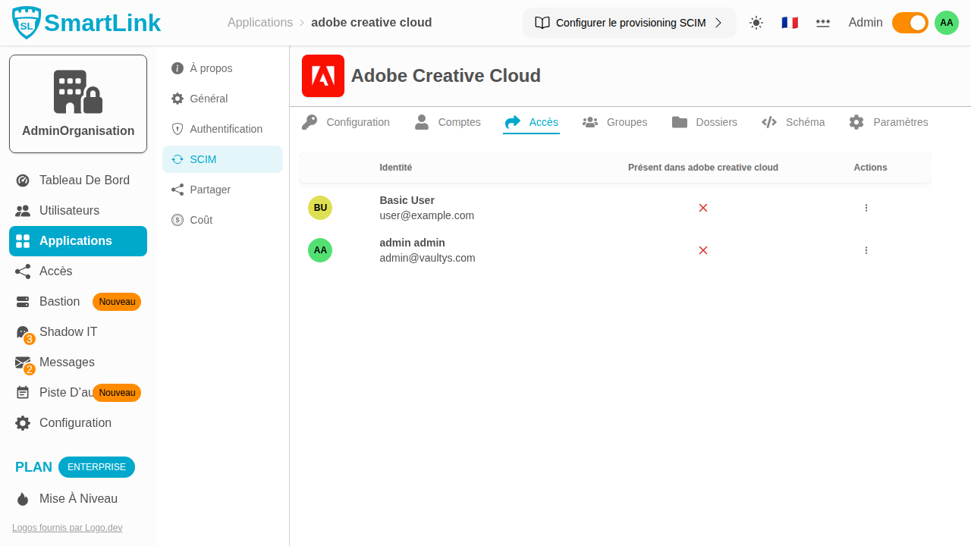
Task: Select Authentification in the side menu
Action: [225, 129]
